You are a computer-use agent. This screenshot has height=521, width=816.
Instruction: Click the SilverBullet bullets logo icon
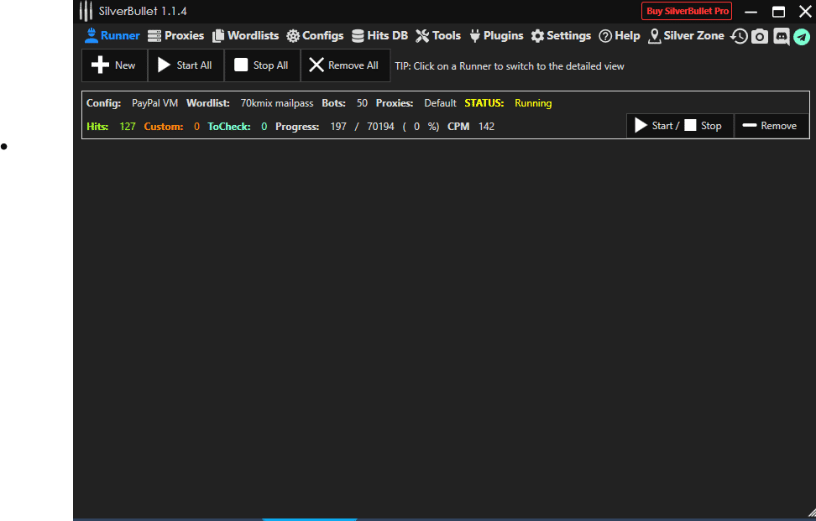click(x=86, y=11)
